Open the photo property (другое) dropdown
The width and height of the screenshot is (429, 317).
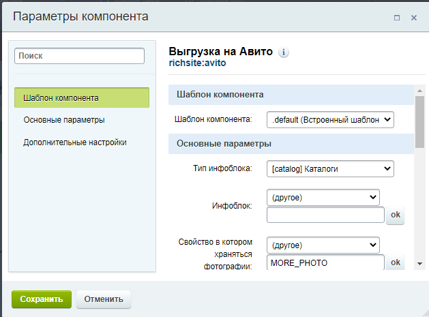tap(323, 244)
